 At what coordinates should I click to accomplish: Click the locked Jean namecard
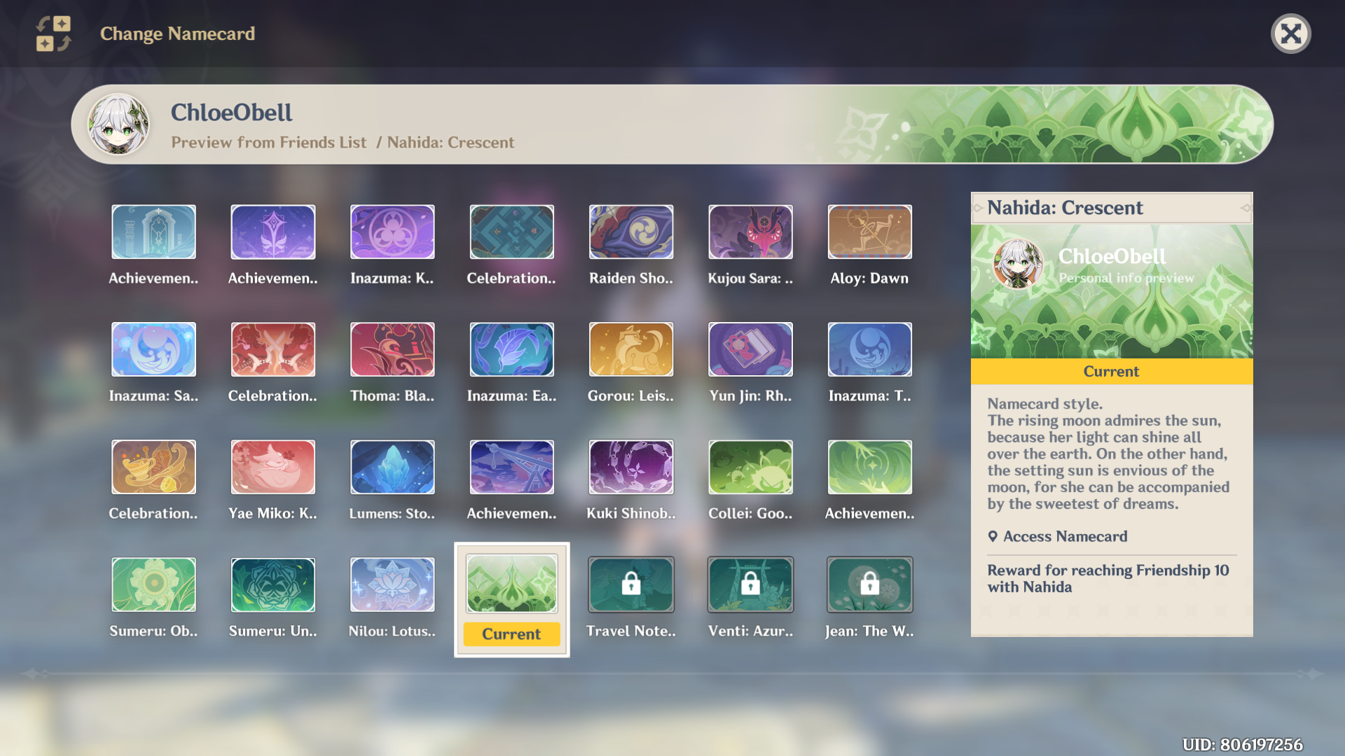[869, 584]
